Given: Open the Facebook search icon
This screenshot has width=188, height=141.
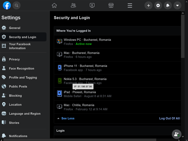Looking at the screenshot, I should (x=17, y=6).
